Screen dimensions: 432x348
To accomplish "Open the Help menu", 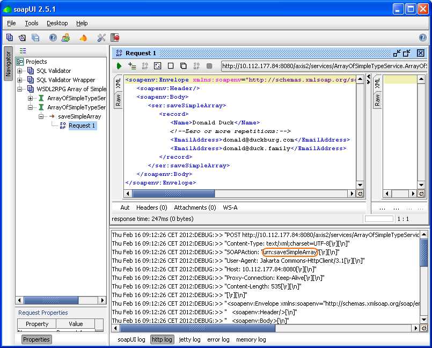I will (82, 23).
